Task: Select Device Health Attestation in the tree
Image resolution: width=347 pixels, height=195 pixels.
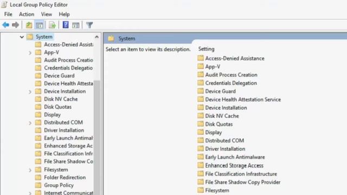Action: (69, 83)
